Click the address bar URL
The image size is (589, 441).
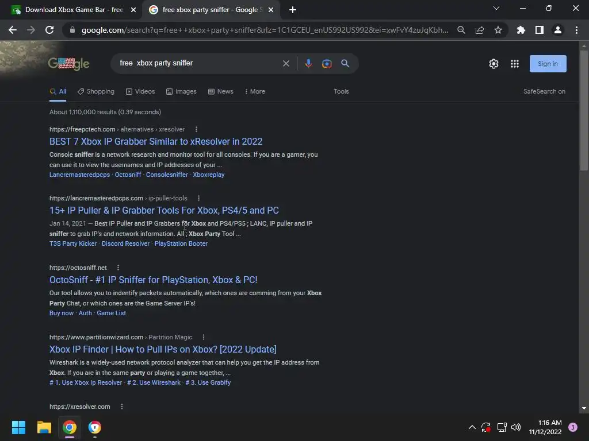pos(265,30)
